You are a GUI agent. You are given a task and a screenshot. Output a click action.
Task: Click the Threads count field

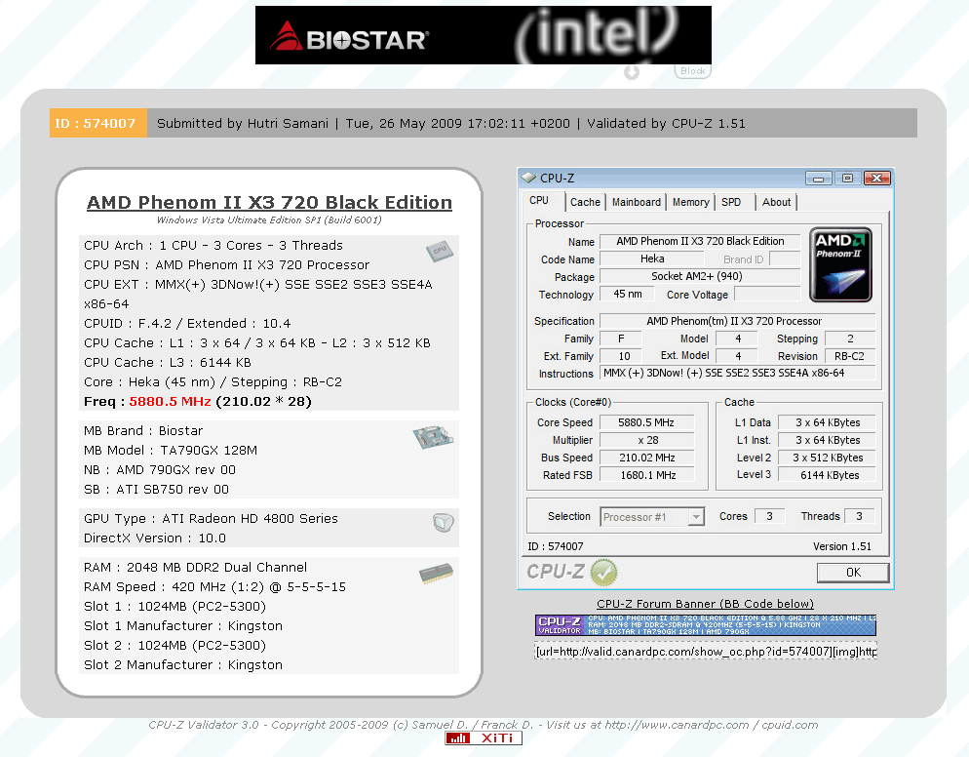click(859, 516)
